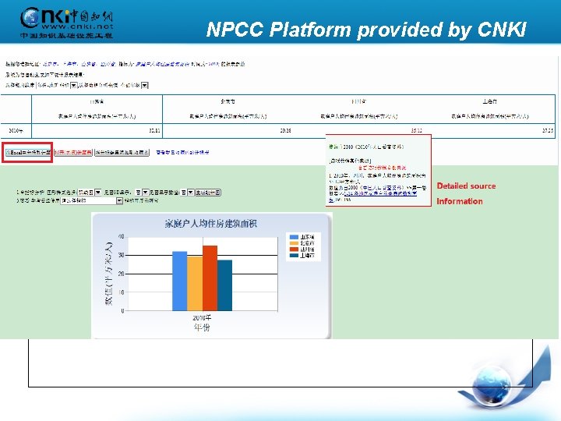
Task: Click the 35.12 value in the table
Action: click(416, 131)
